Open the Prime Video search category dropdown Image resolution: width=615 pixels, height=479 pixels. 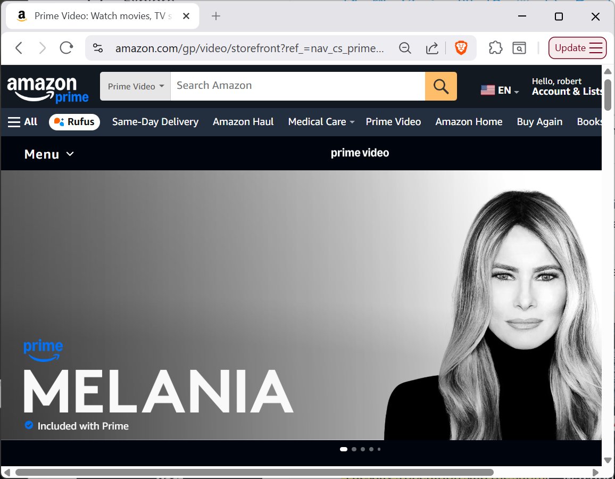135,86
